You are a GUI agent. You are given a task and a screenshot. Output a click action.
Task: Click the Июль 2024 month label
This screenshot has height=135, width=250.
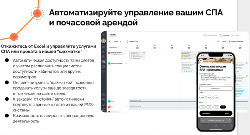click(x=134, y=42)
